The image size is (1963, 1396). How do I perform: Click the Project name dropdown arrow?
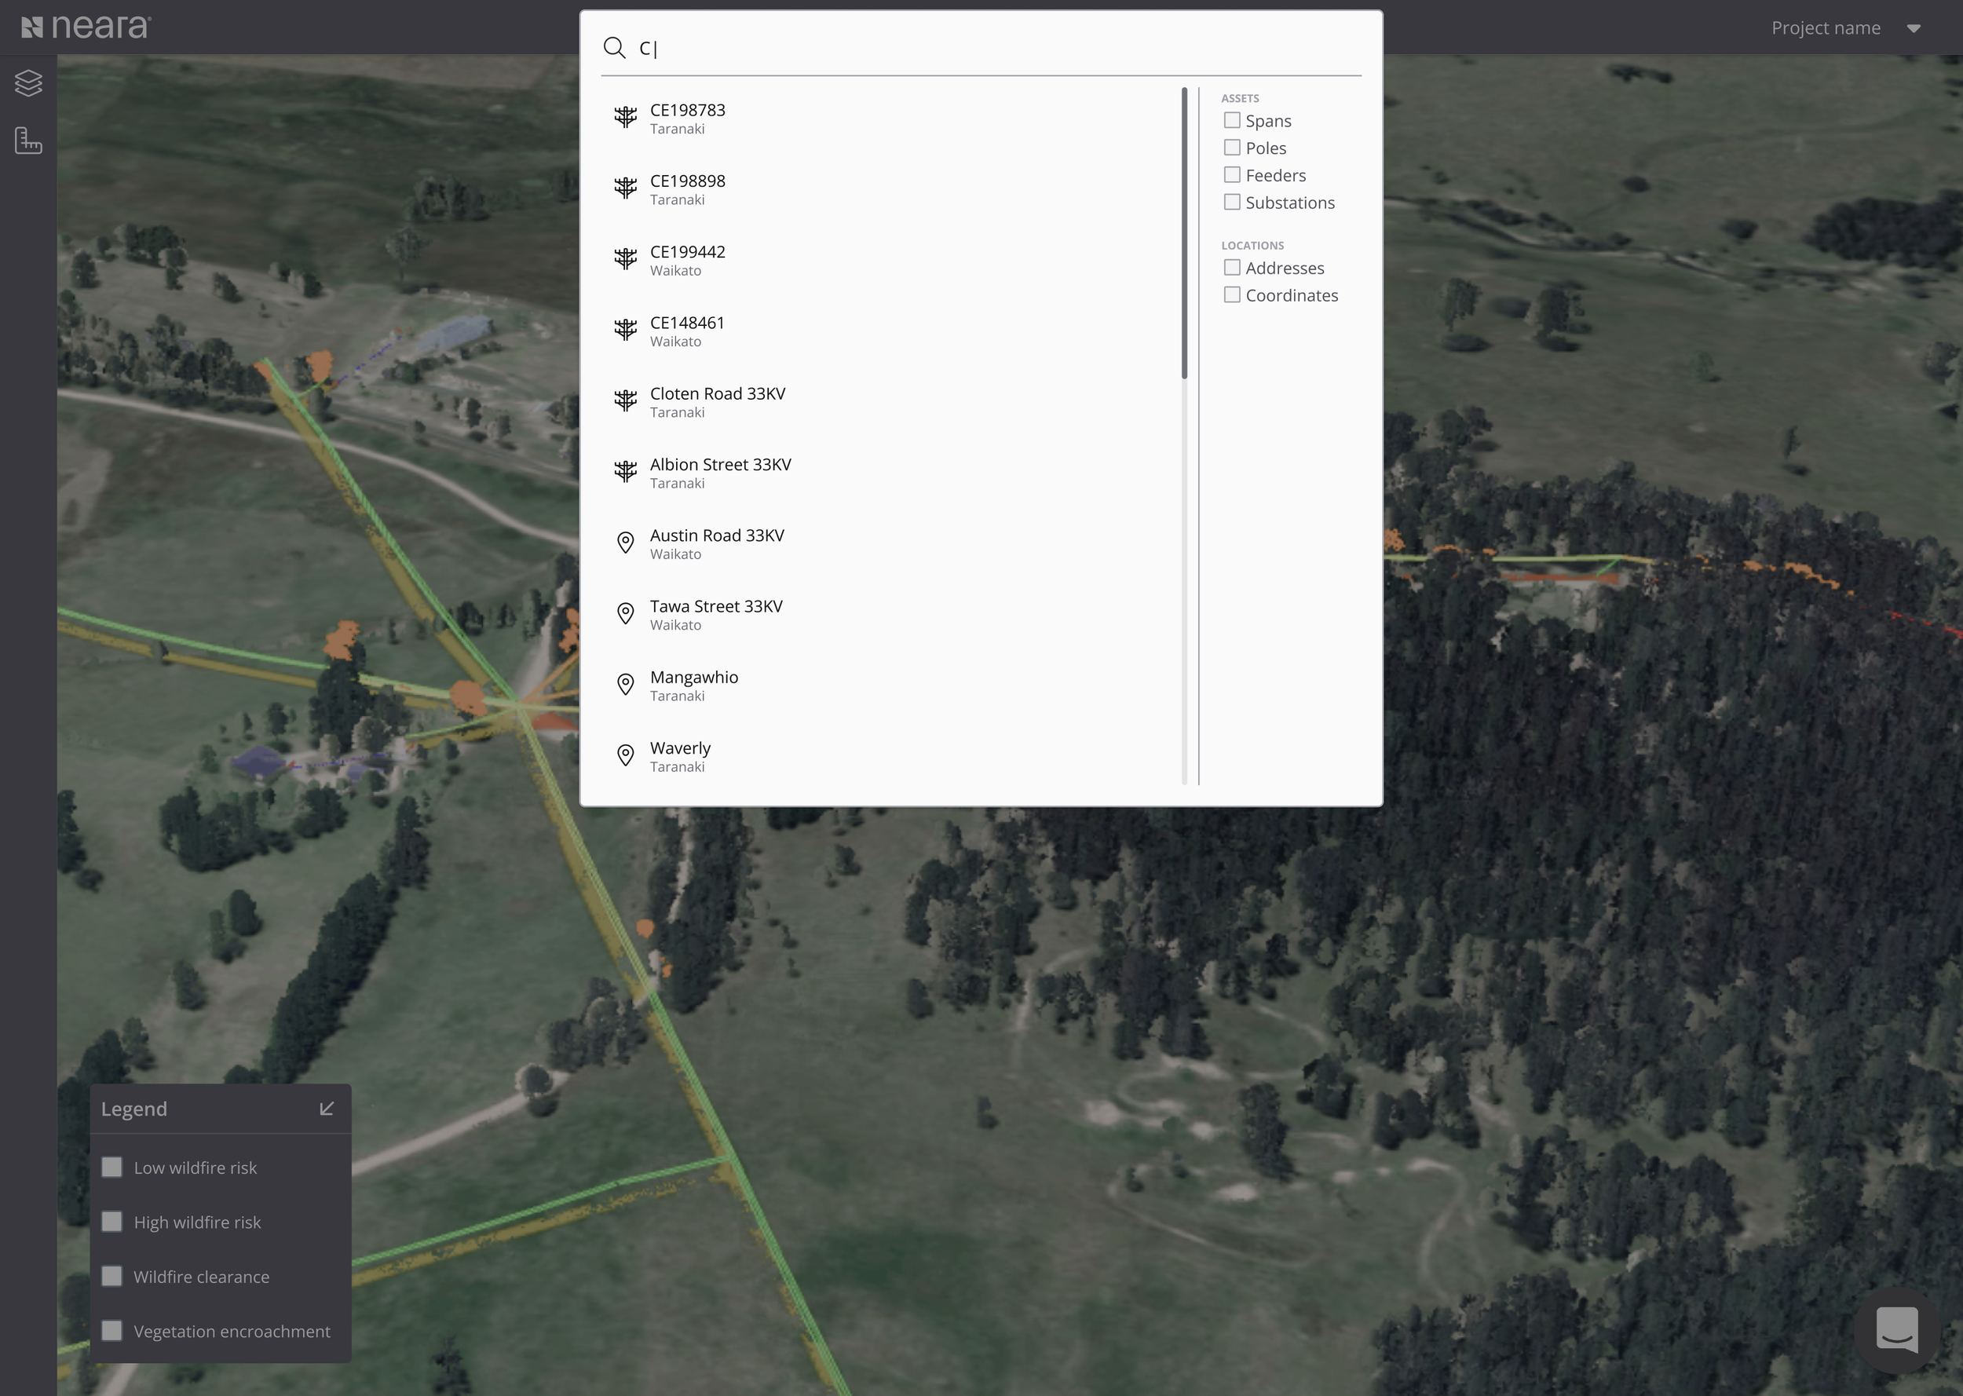pyautogui.click(x=1914, y=28)
